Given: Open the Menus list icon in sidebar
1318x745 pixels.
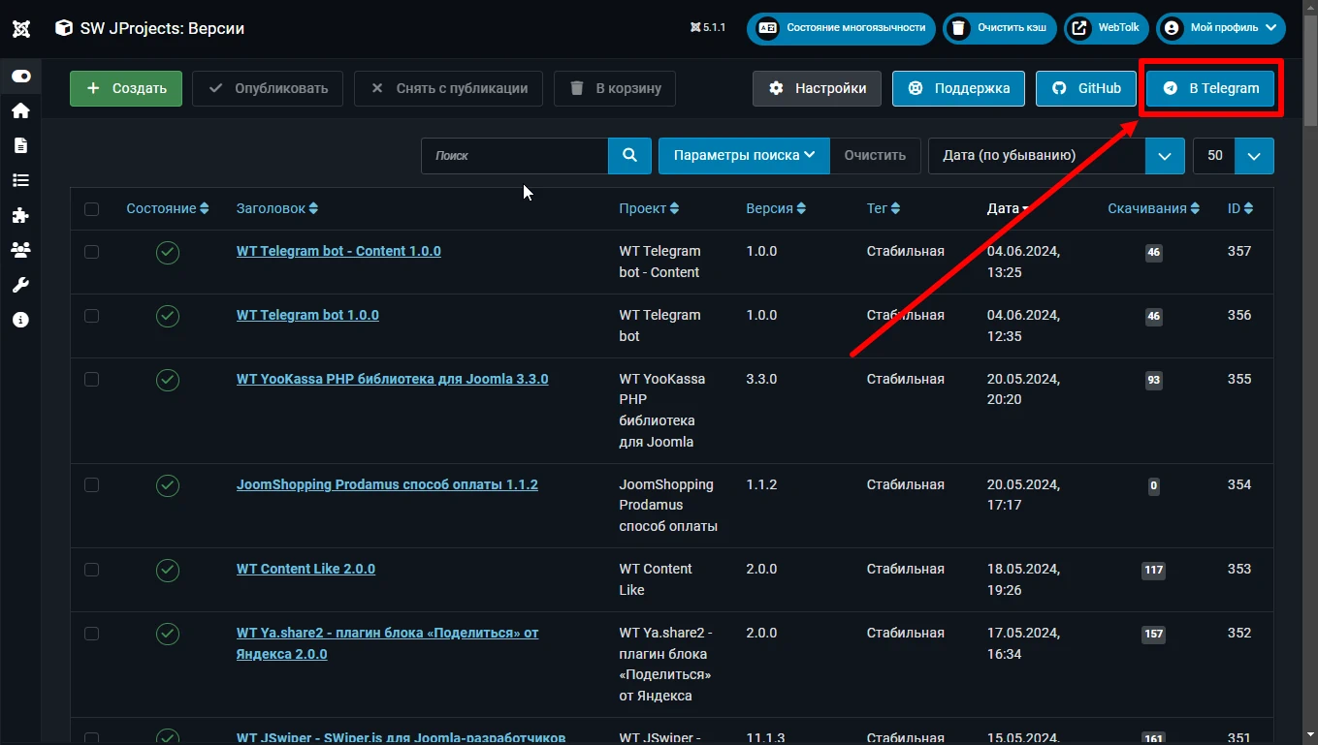Looking at the screenshot, I should click(x=20, y=180).
